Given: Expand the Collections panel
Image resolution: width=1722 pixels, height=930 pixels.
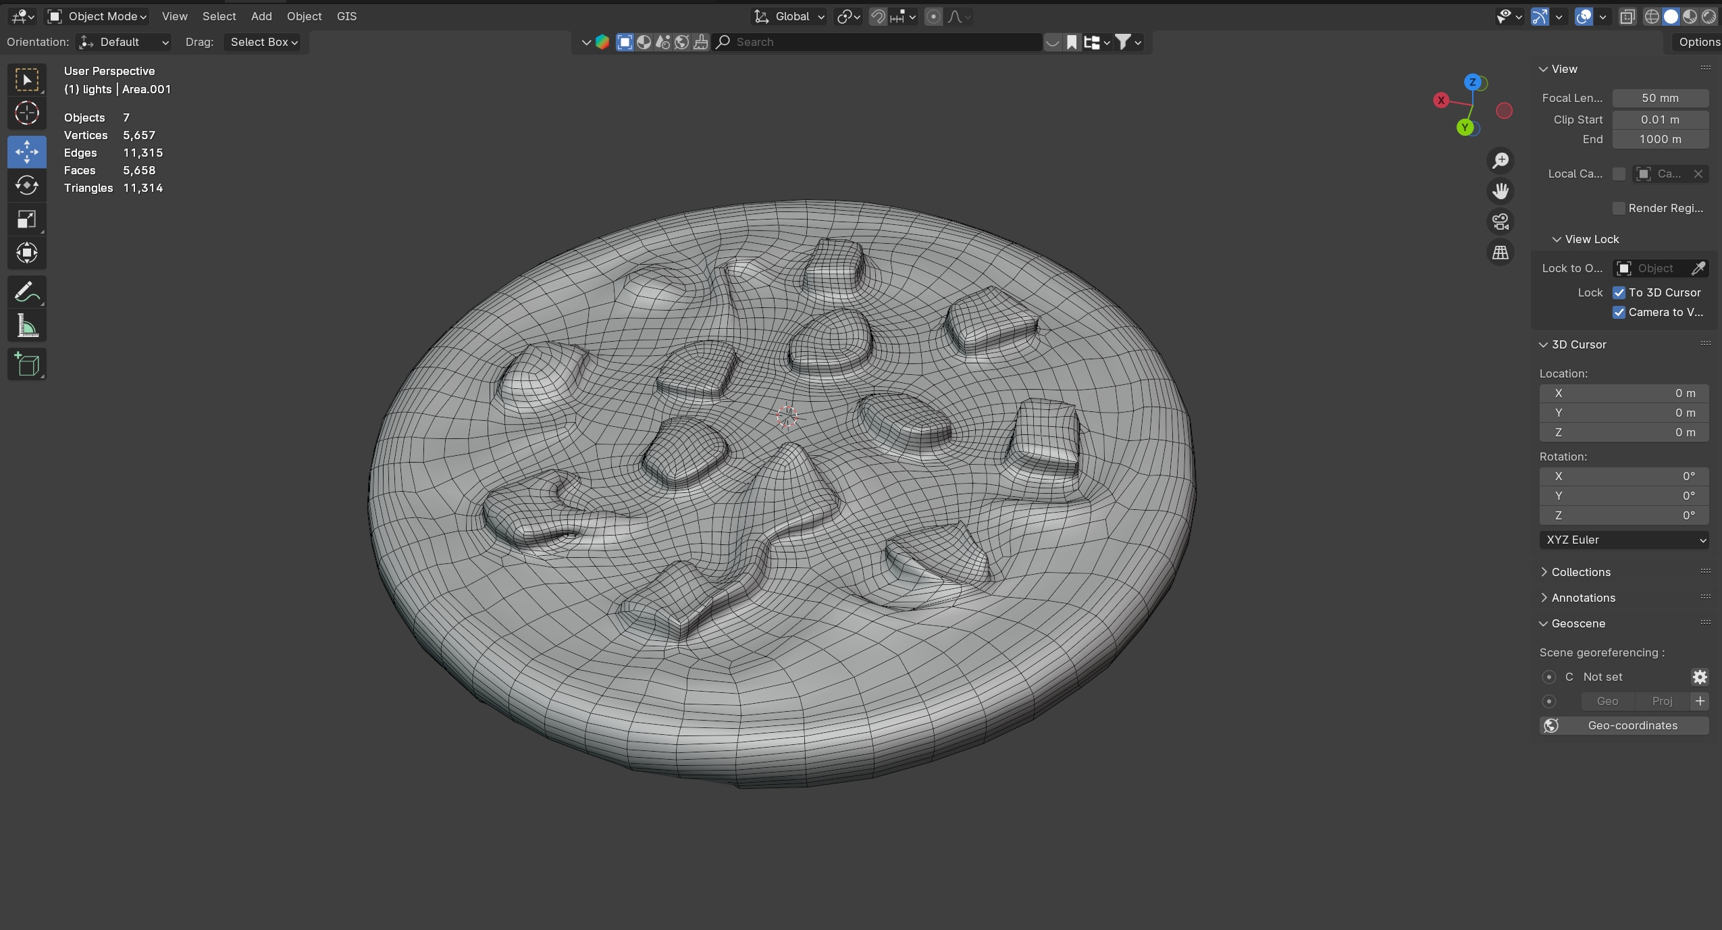Looking at the screenshot, I should tap(1580, 572).
